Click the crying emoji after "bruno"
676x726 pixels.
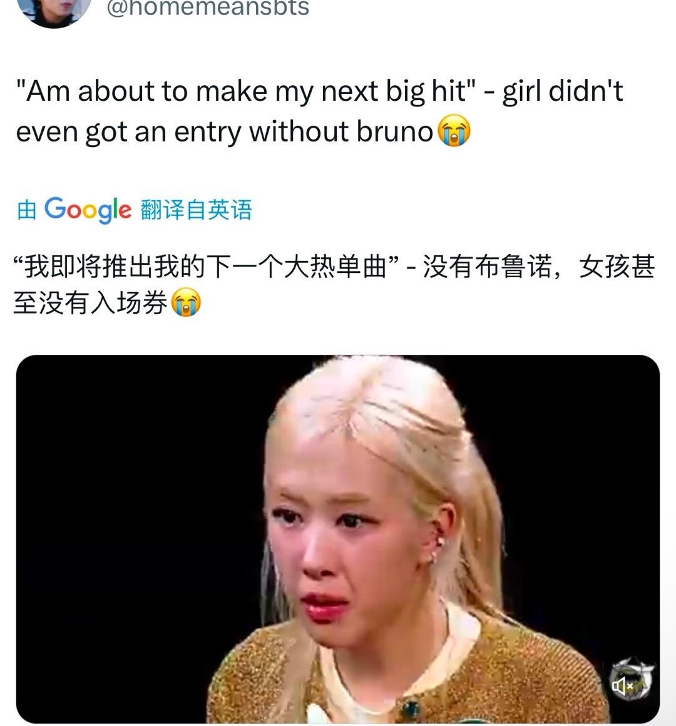[454, 131]
